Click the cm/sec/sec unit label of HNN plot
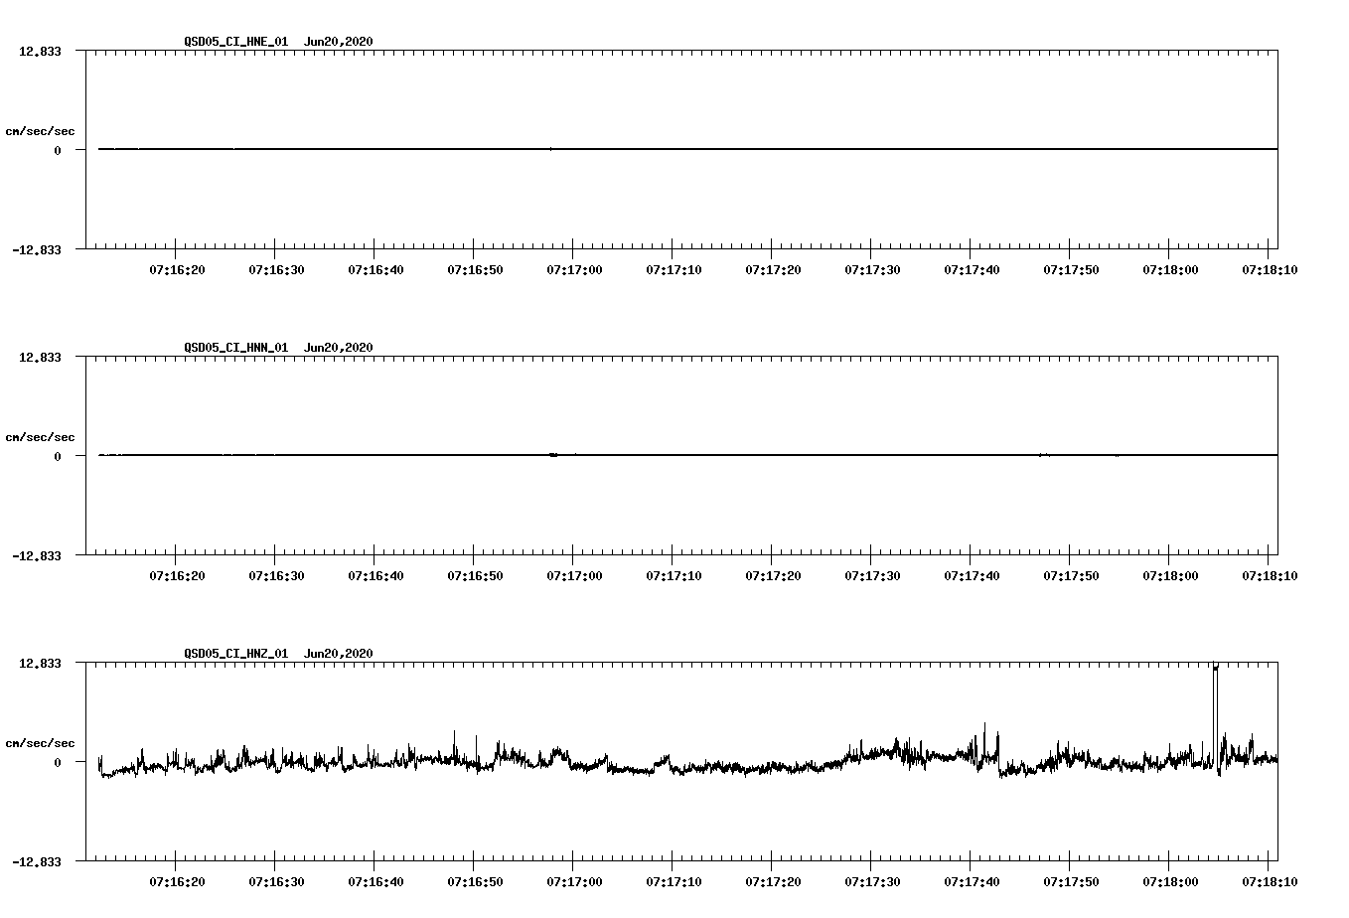 40,437
